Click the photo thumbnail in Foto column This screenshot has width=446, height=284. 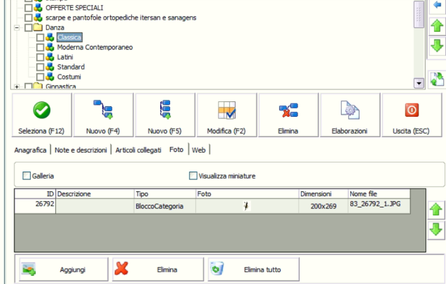[x=247, y=206]
